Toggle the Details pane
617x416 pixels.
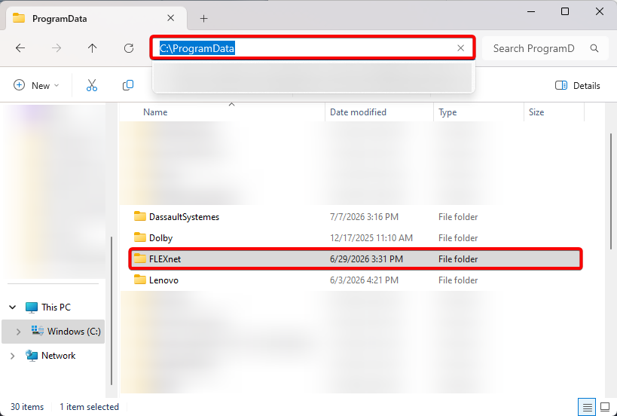pos(577,85)
